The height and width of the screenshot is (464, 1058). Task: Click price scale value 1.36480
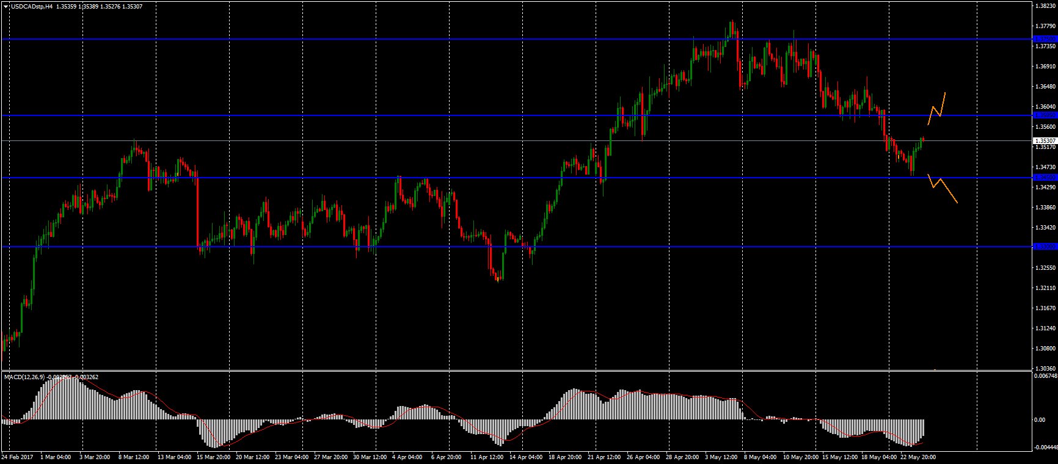pyautogui.click(x=1046, y=86)
